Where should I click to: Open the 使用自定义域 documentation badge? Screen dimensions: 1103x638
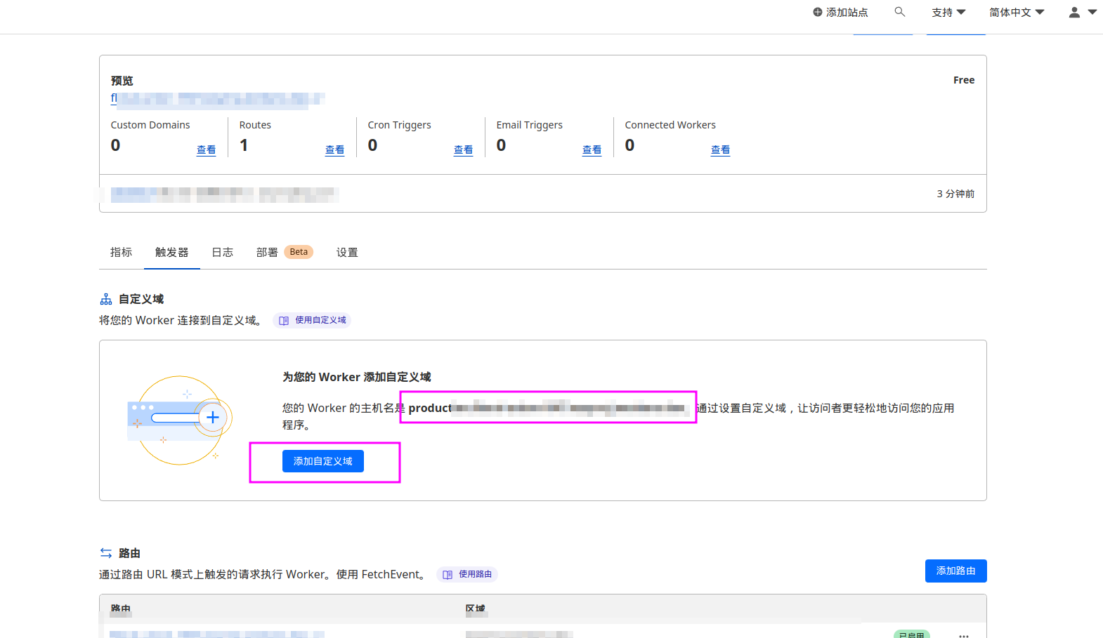point(313,320)
